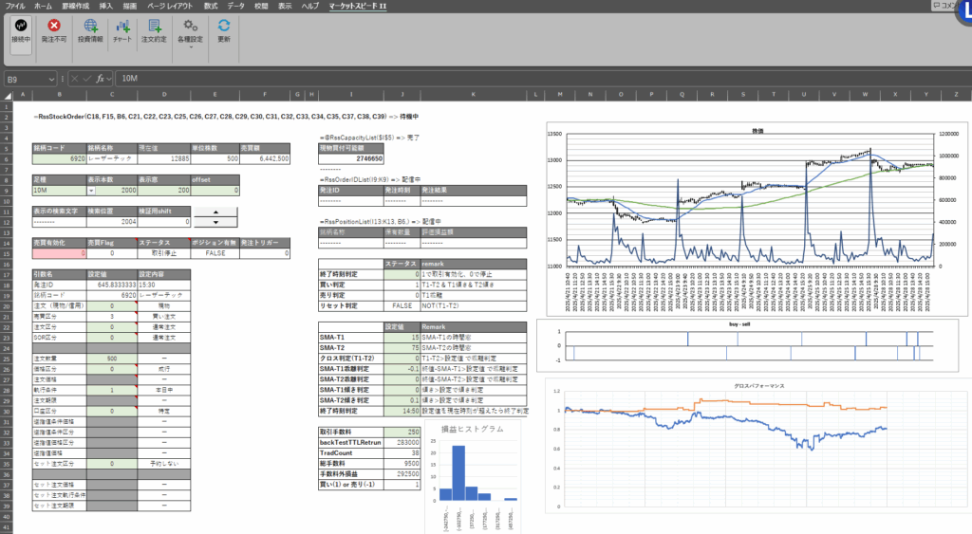Insert a チャート via the chart icon
Viewport: 972px width, 534px height.
[122, 26]
